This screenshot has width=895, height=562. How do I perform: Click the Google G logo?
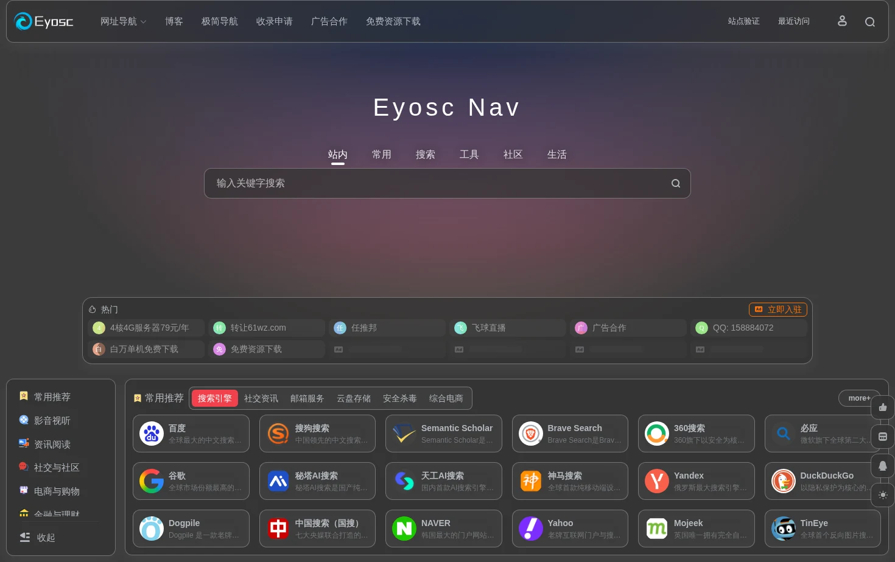(152, 481)
